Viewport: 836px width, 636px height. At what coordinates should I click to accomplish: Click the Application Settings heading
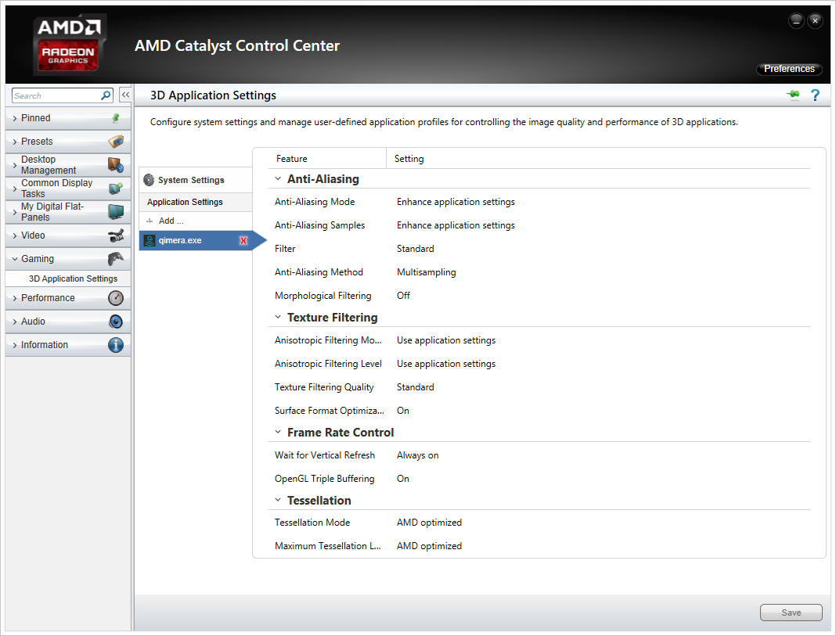click(x=185, y=202)
